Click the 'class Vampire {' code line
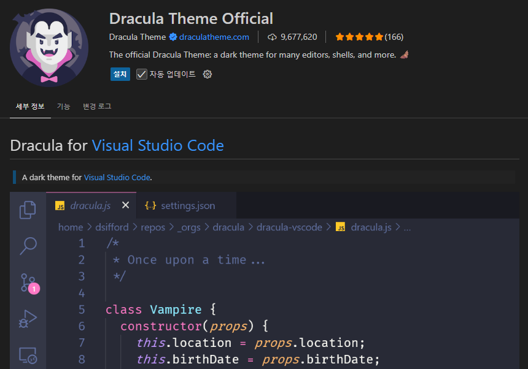 [161, 310]
